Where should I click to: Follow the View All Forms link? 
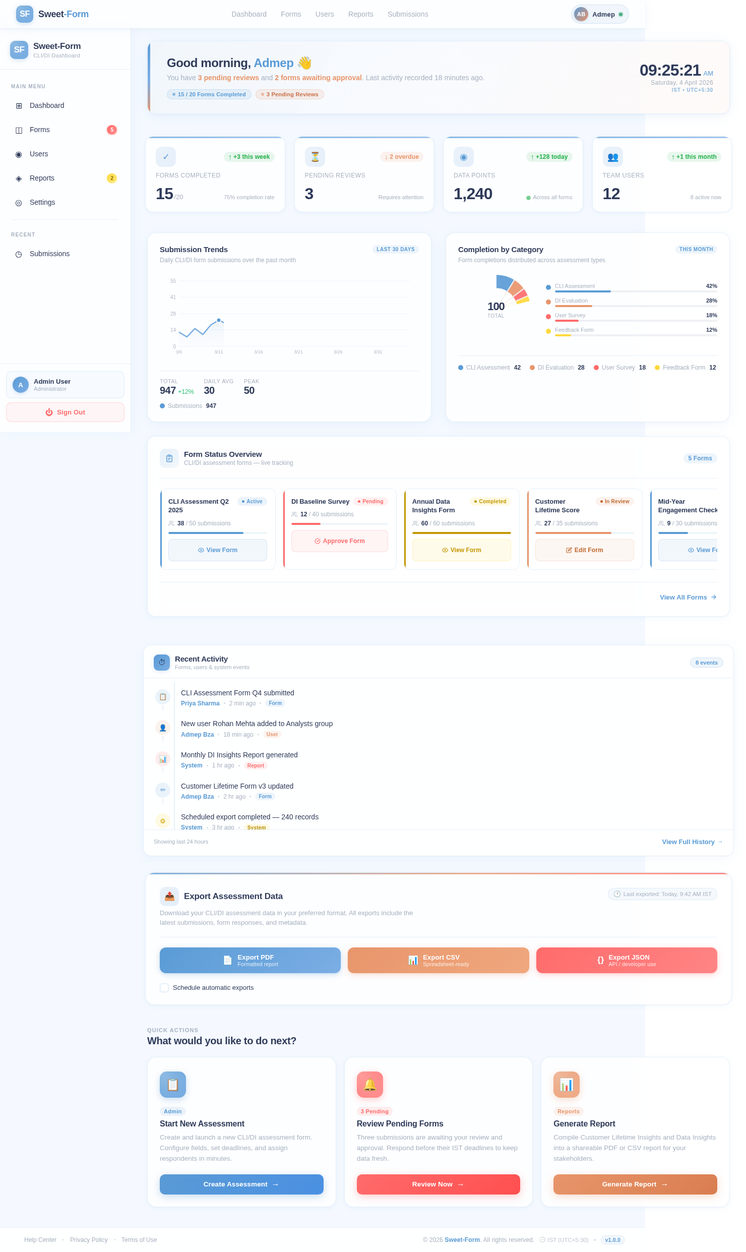688,597
